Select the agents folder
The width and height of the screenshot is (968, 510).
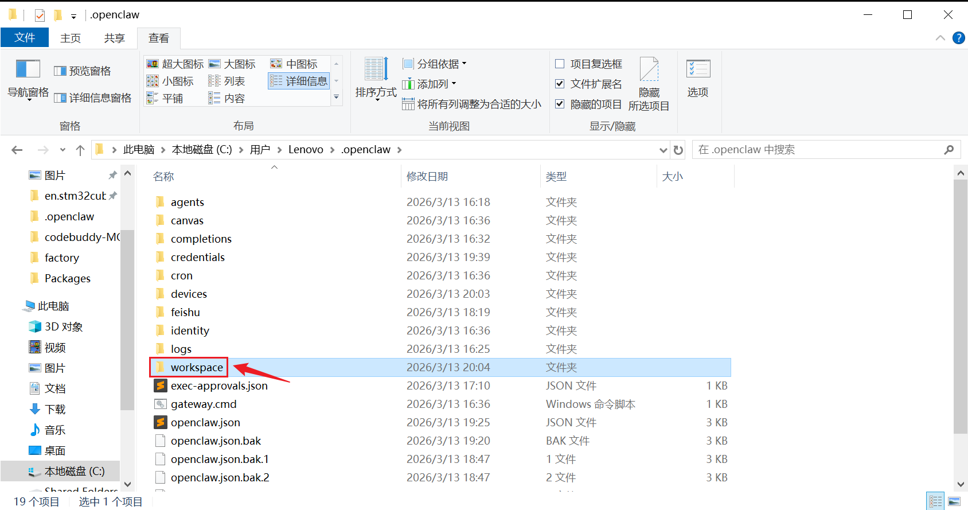(187, 203)
